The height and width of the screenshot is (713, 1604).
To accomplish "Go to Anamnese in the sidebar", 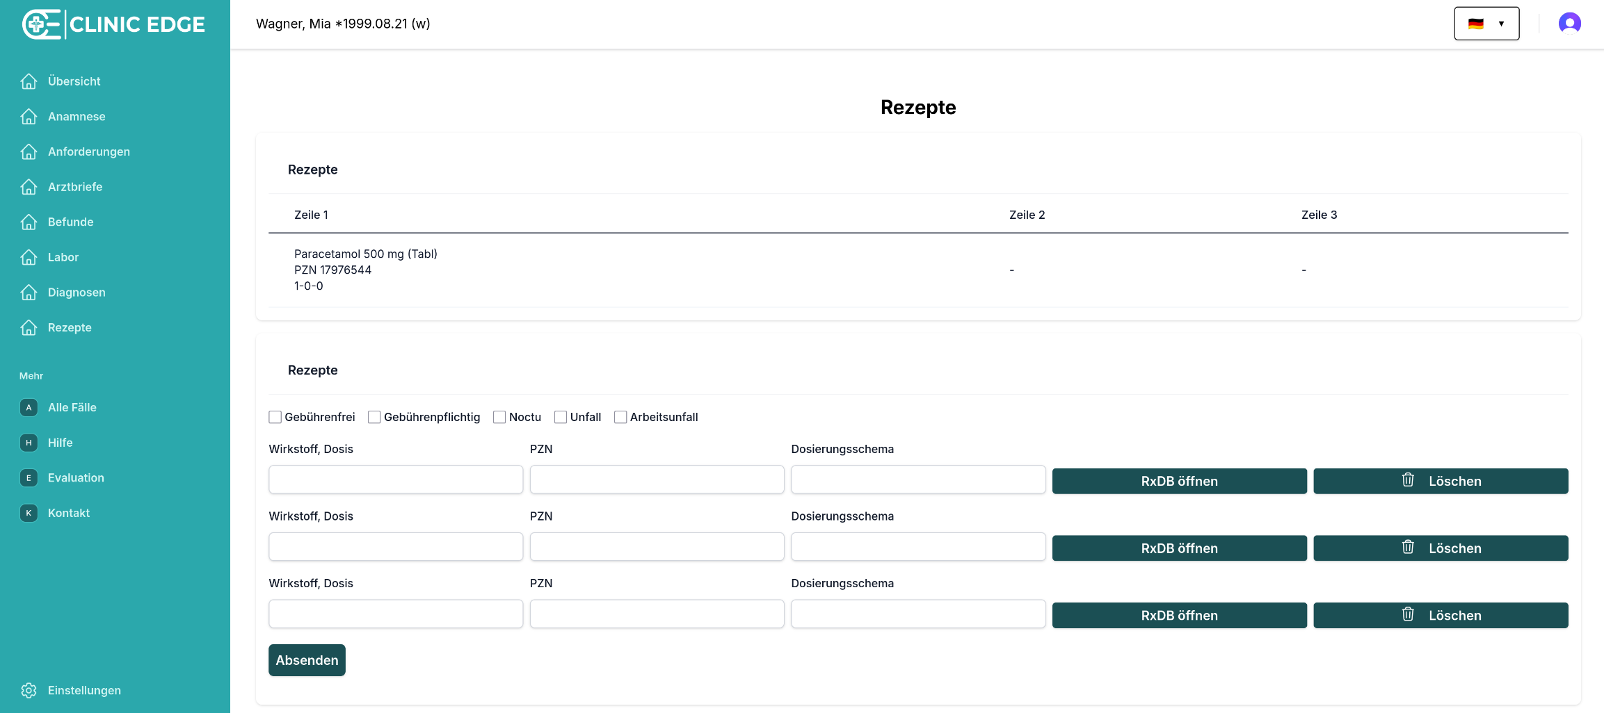I will coord(77,117).
